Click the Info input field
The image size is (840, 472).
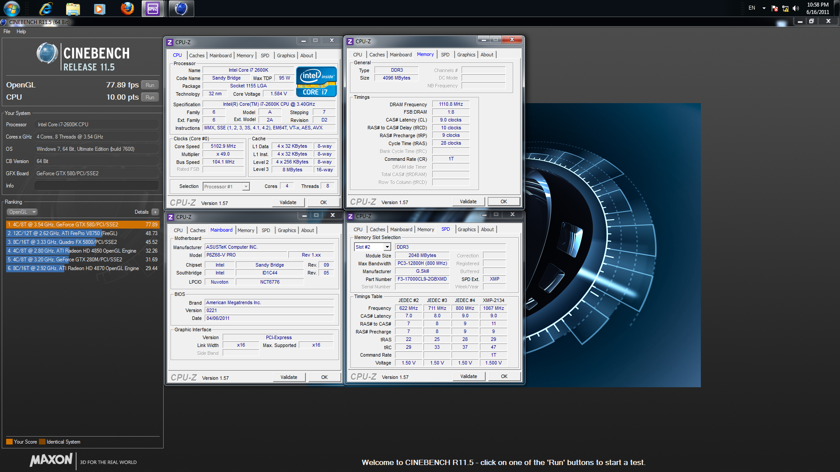(x=96, y=186)
